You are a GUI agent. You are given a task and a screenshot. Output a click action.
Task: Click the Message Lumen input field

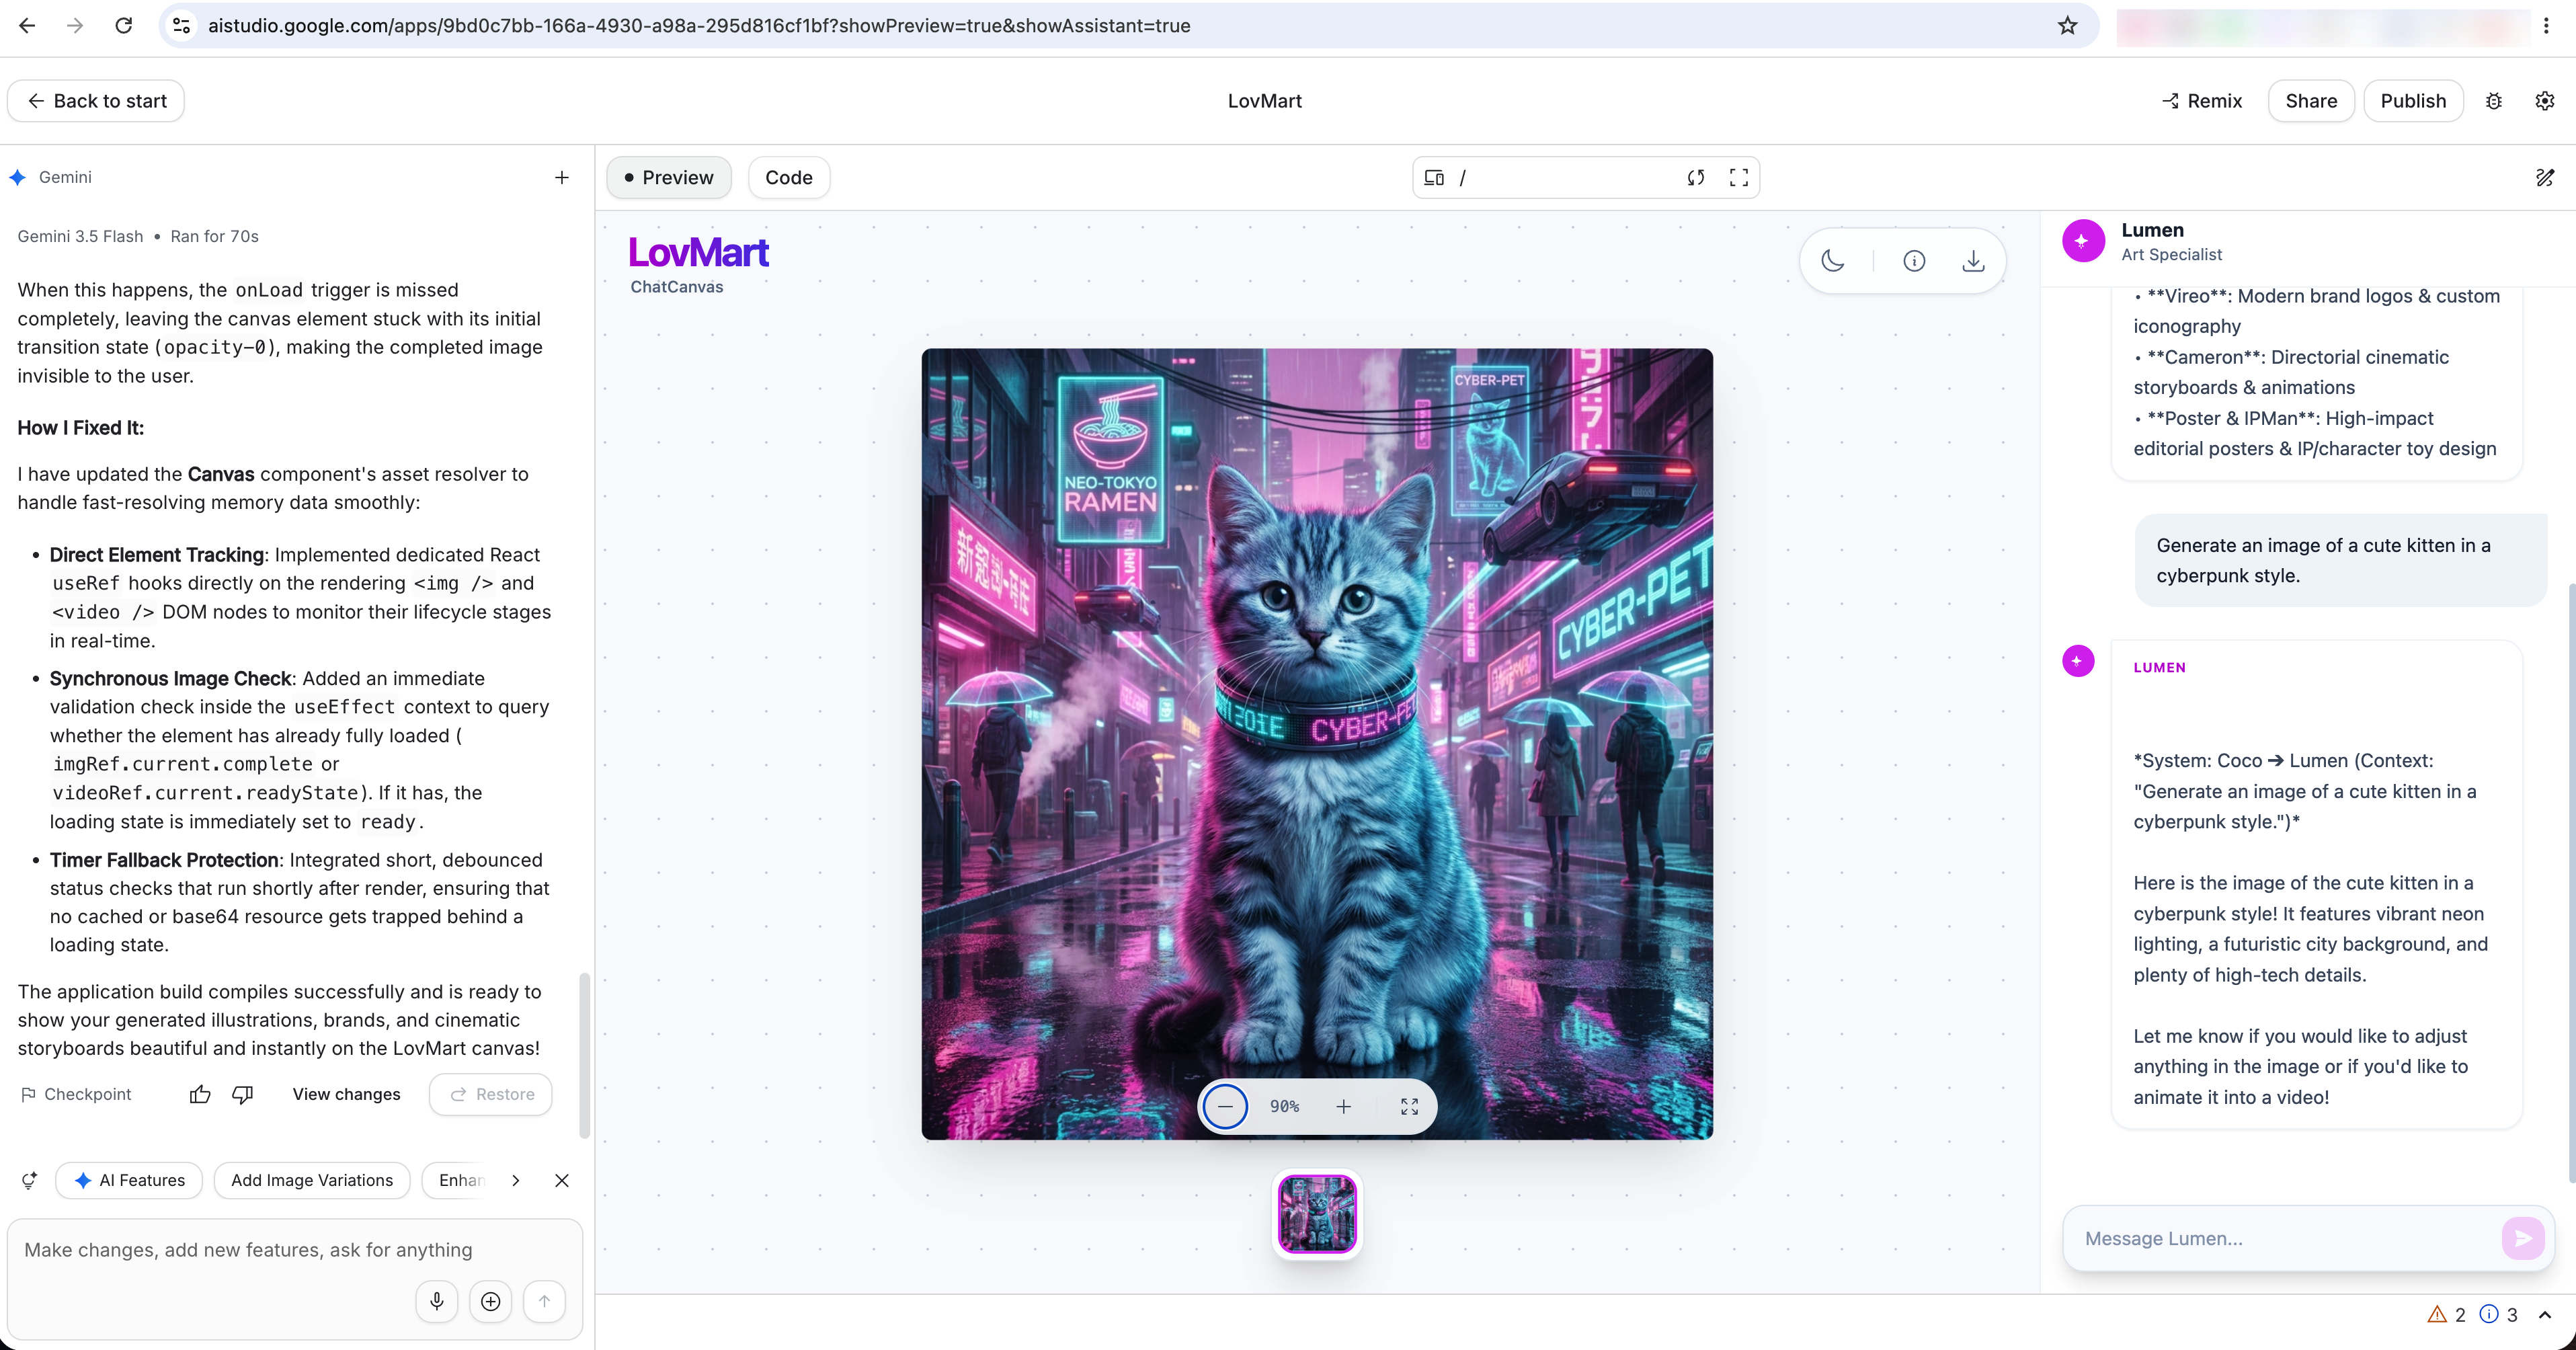click(2285, 1238)
